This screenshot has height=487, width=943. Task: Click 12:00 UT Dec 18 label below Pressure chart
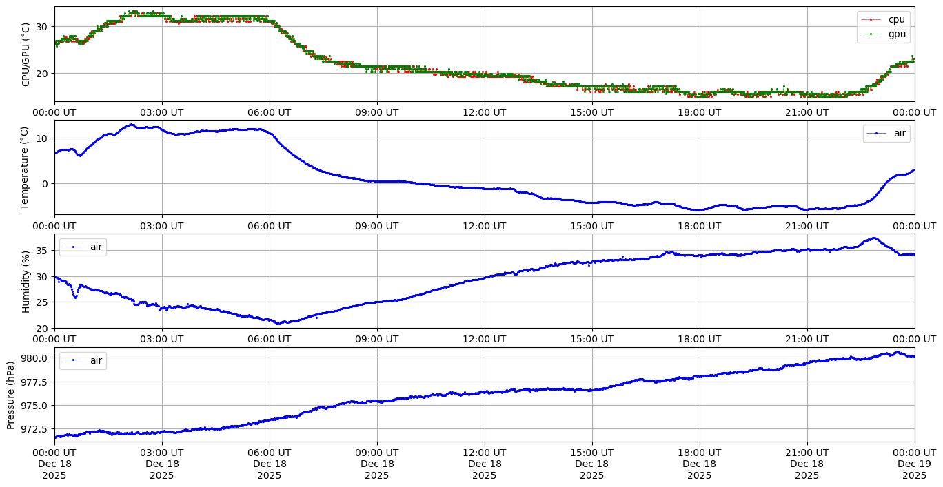(484, 464)
